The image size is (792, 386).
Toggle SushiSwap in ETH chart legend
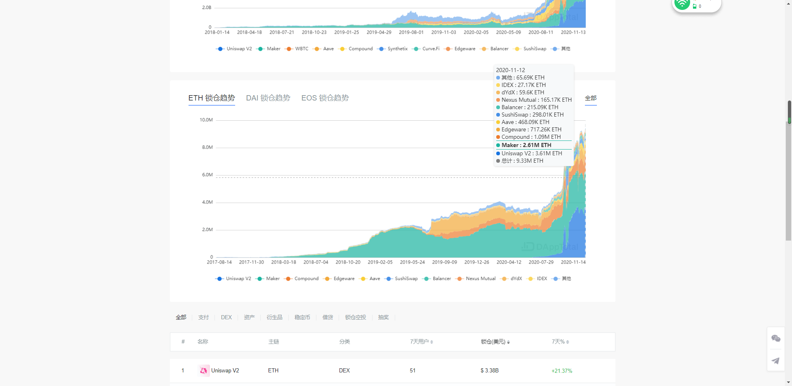pyautogui.click(x=401, y=278)
